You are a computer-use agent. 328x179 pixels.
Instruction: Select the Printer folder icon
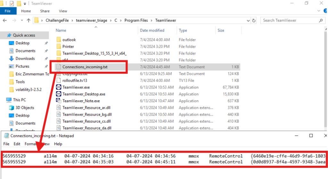point(59,46)
